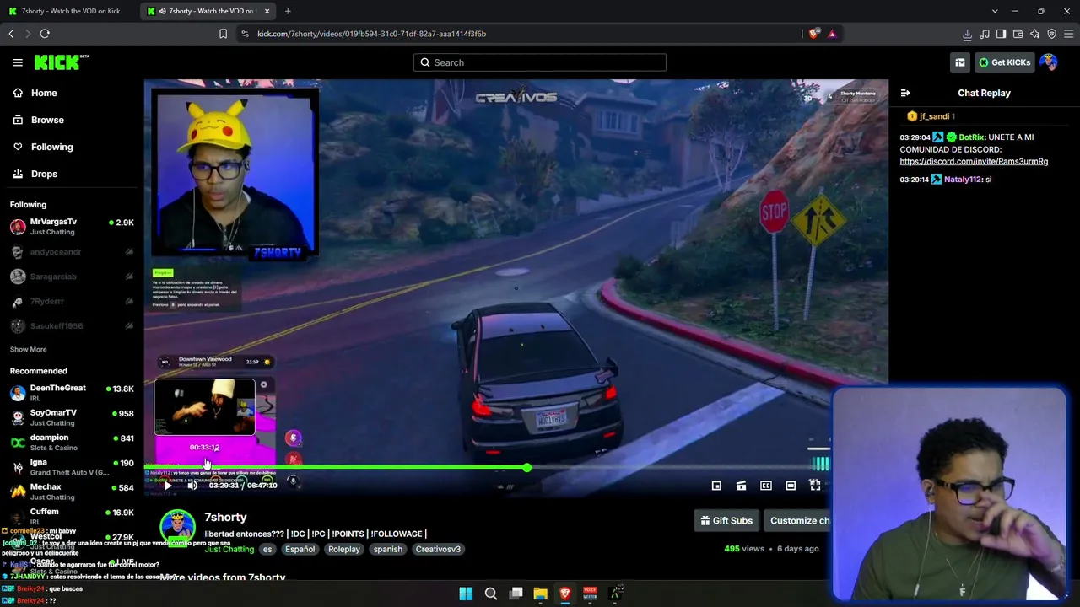Open Brave Shields icon
This screenshot has height=607, width=1080.
[x=813, y=34]
